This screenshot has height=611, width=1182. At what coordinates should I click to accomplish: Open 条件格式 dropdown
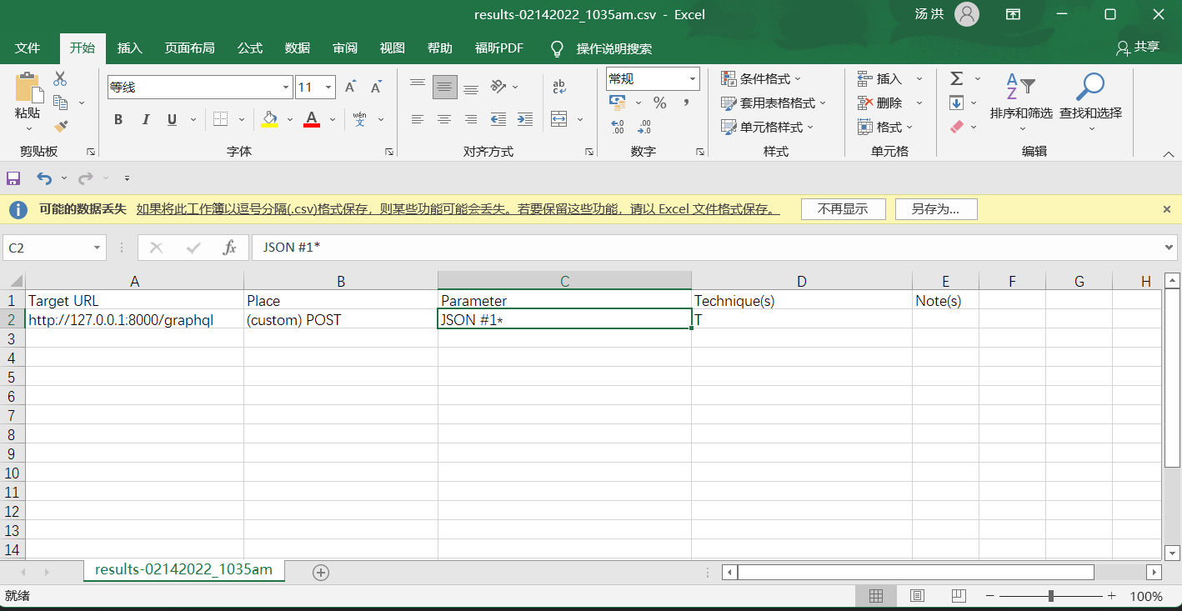coord(760,78)
